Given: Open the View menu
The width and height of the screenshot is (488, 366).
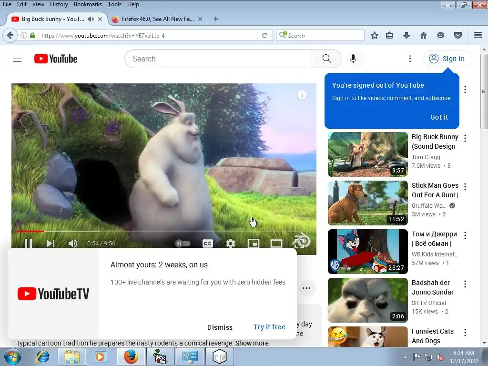Looking at the screenshot, I should [x=38, y=4].
